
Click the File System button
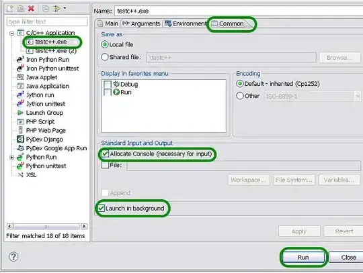tap(294, 180)
